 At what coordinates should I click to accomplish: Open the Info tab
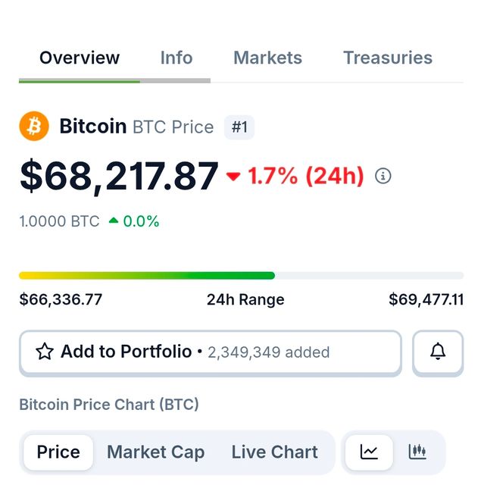click(x=176, y=58)
